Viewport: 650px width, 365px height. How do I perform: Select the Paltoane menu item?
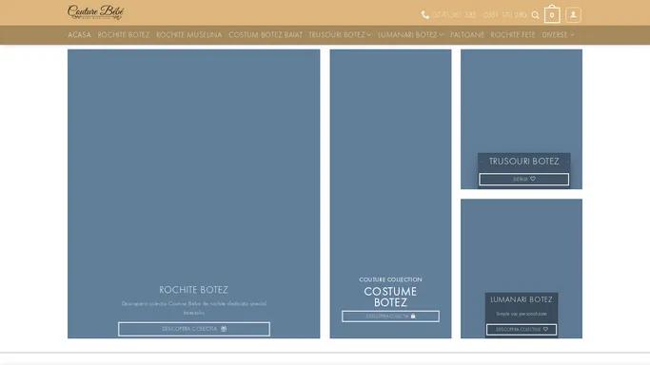[x=467, y=35]
